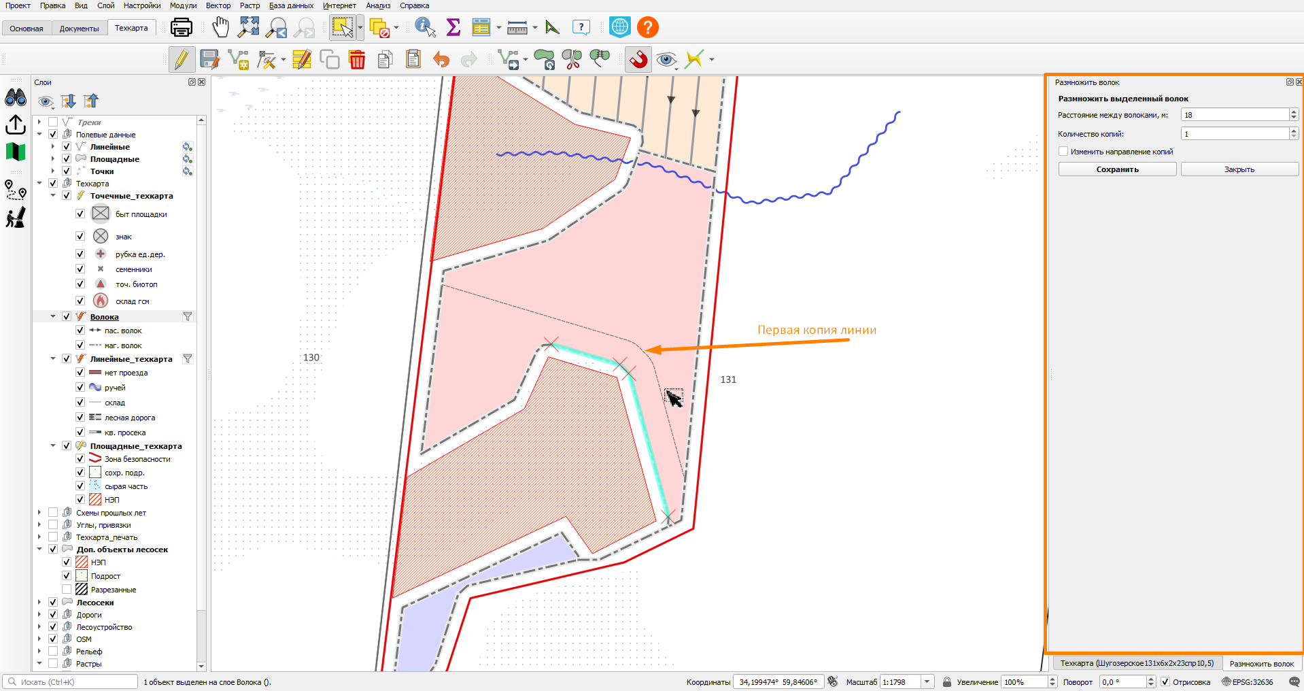Open the Масштаб scale dropdown
This screenshot has width=1304, height=691.
[927, 682]
